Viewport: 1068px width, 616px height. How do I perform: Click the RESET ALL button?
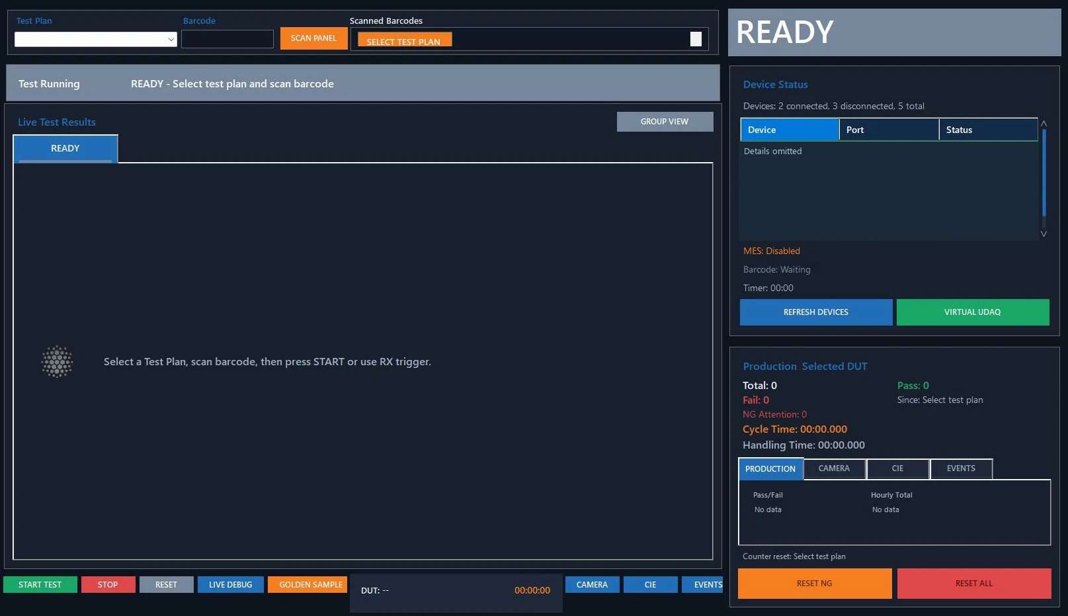point(974,584)
